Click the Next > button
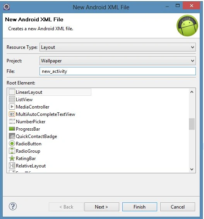Image resolution: width=204 pixels, height=219 pixels. (102, 207)
